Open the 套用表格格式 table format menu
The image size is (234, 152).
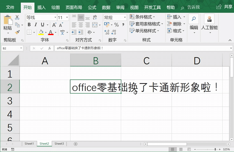click(x=146, y=24)
